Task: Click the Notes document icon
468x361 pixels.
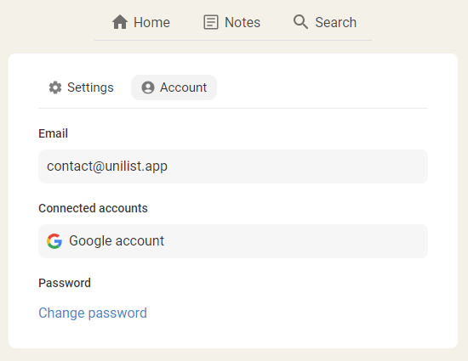Action: tap(211, 22)
